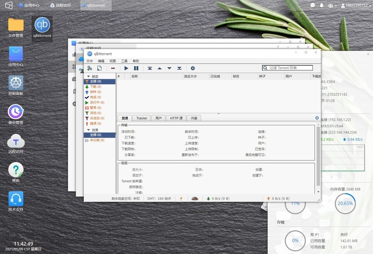Screen dimensions: 373x254
Task: Select the 下载 status filter
Action: click(93, 87)
